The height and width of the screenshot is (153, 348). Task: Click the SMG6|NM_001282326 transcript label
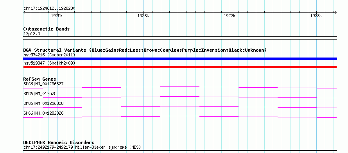(43, 113)
